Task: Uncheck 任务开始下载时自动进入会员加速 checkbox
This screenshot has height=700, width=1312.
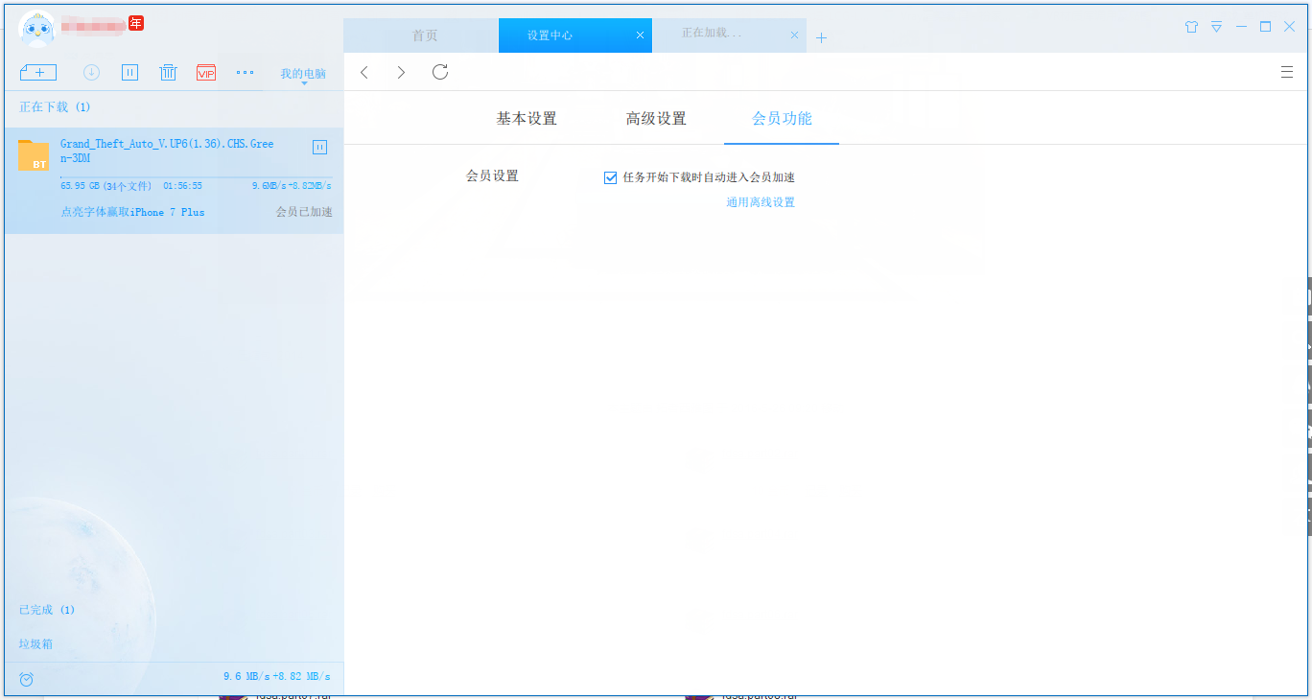Action: point(610,177)
